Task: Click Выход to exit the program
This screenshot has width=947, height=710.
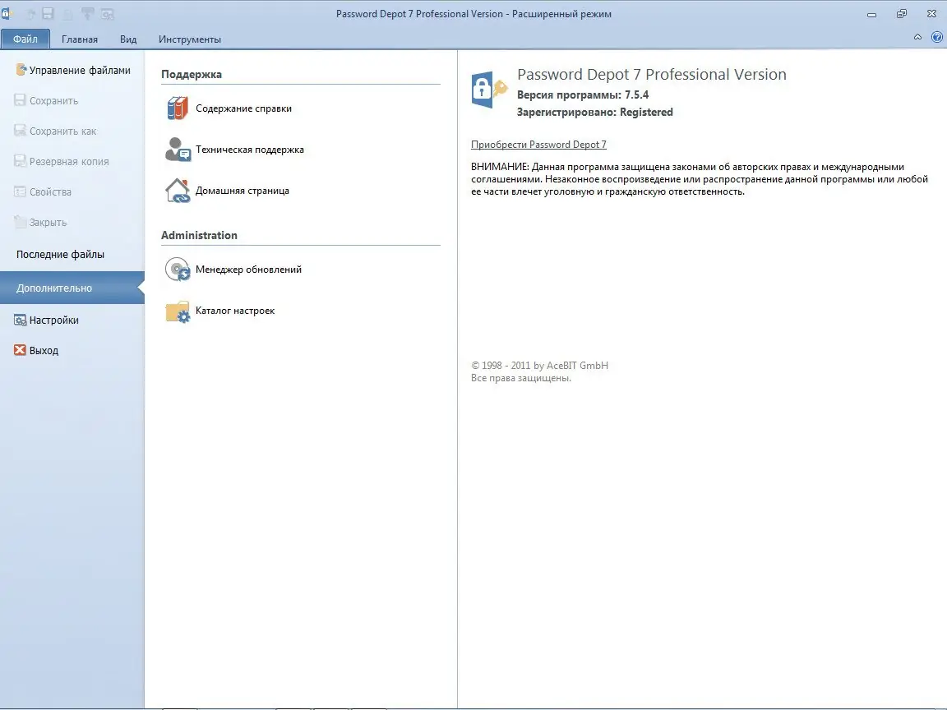Action: (x=35, y=350)
